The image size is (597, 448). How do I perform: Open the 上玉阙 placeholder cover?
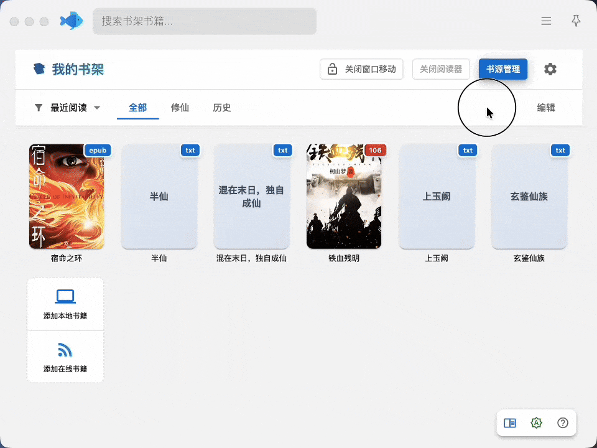tap(437, 197)
